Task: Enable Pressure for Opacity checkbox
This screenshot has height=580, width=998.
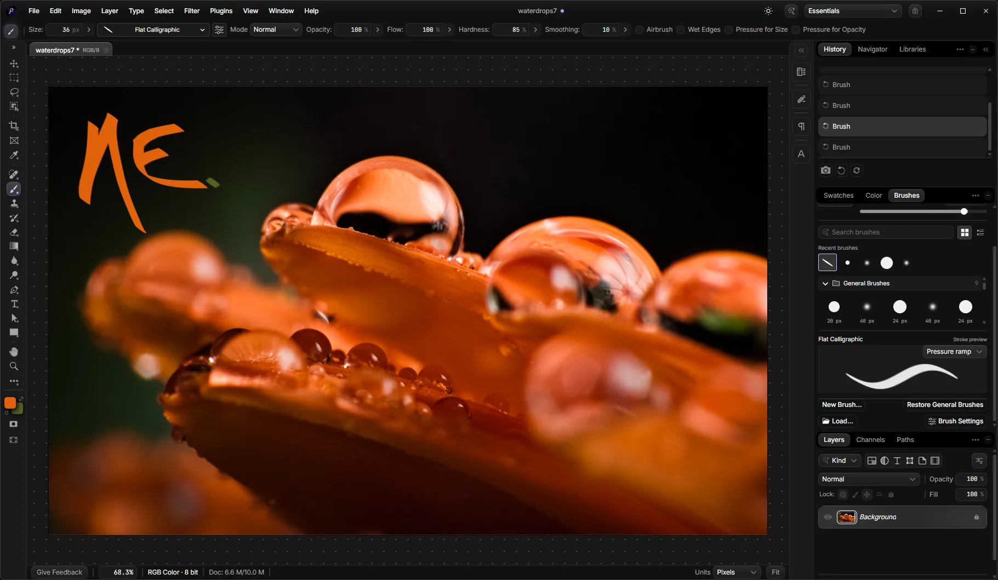Action: tap(796, 30)
